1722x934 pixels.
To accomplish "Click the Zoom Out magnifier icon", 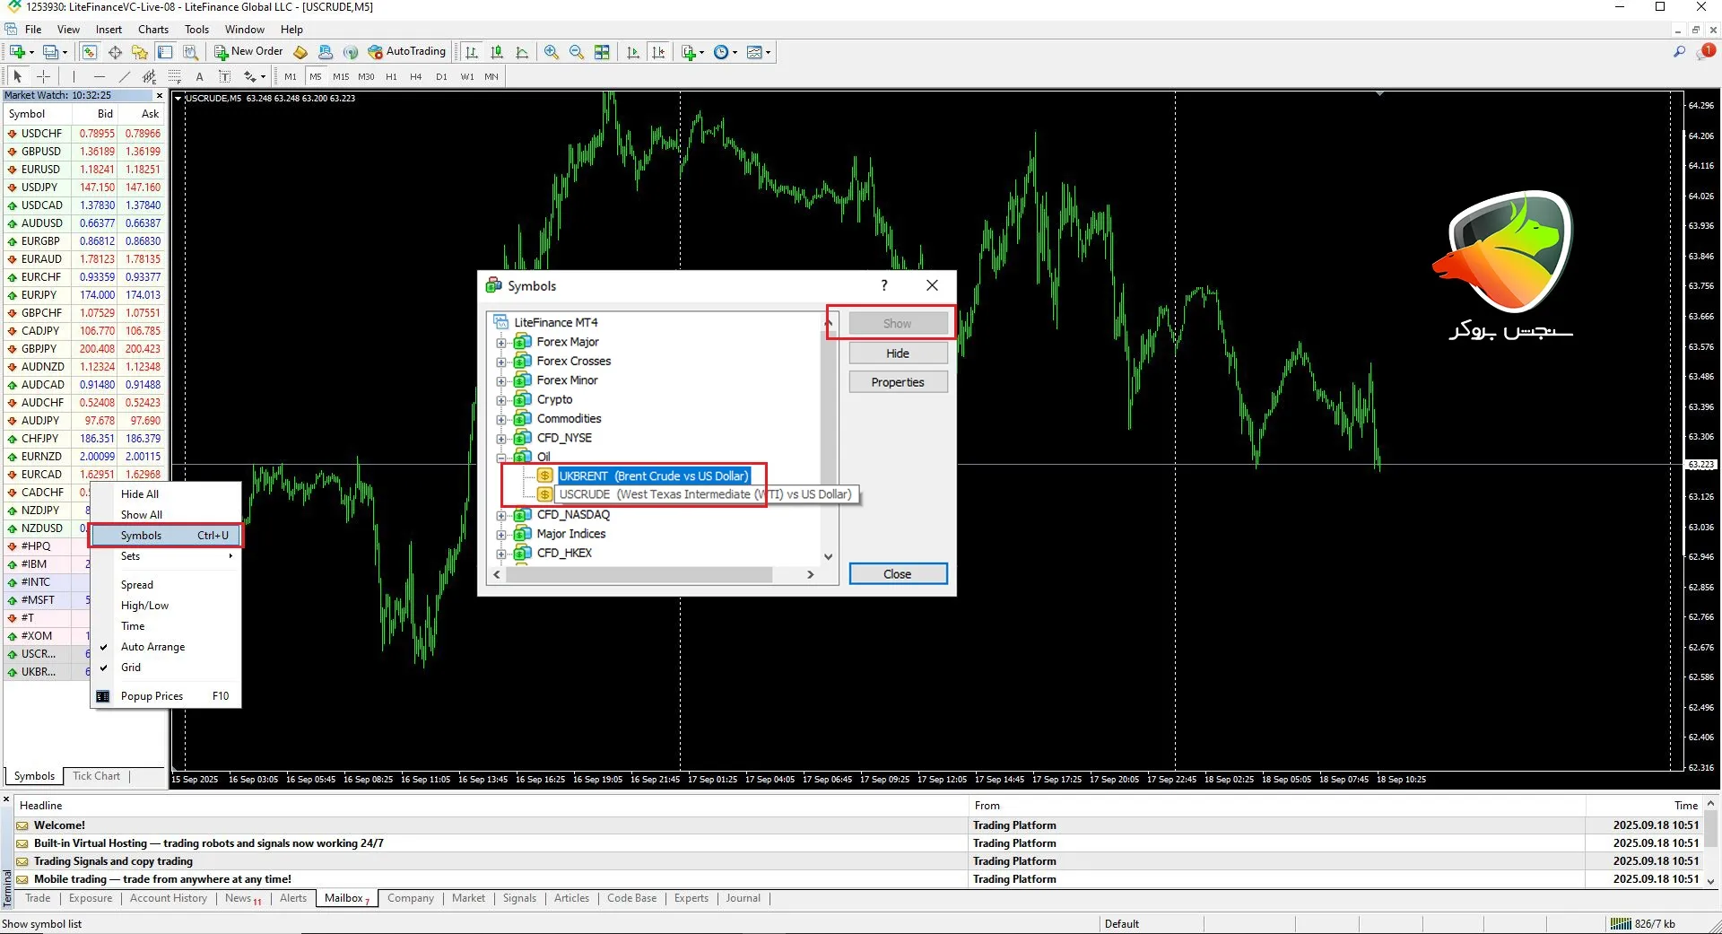I will pos(577,52).
